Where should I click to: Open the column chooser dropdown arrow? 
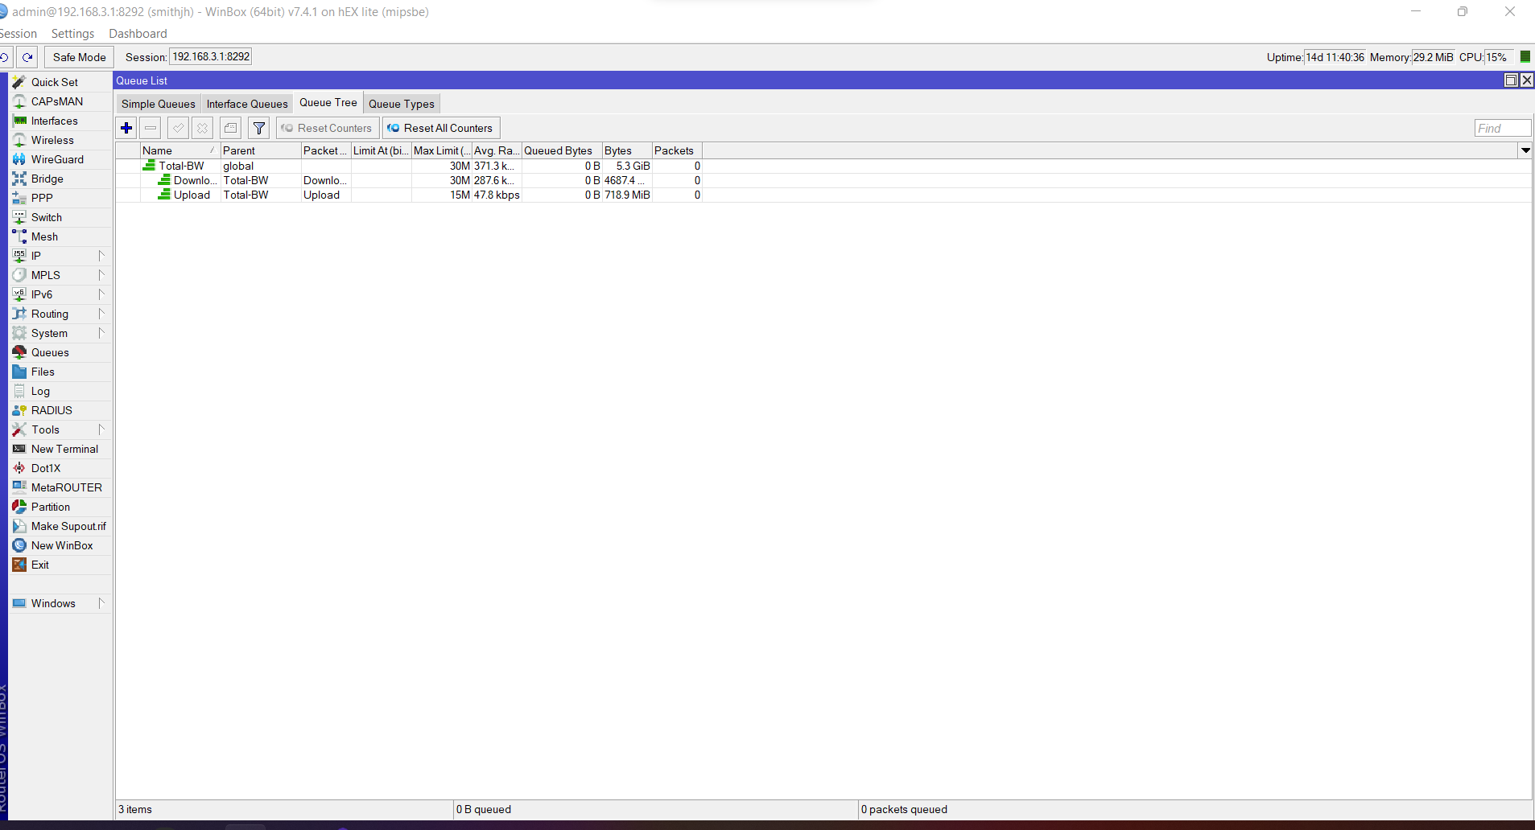(x=1525, y=150)
